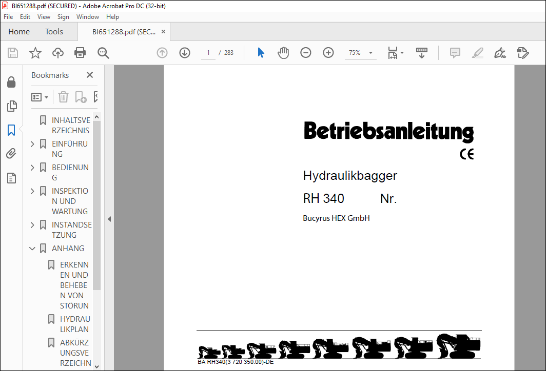546x371 pixels.
Task: Click the Fit page width icon
Action: [x=393, y=53]
